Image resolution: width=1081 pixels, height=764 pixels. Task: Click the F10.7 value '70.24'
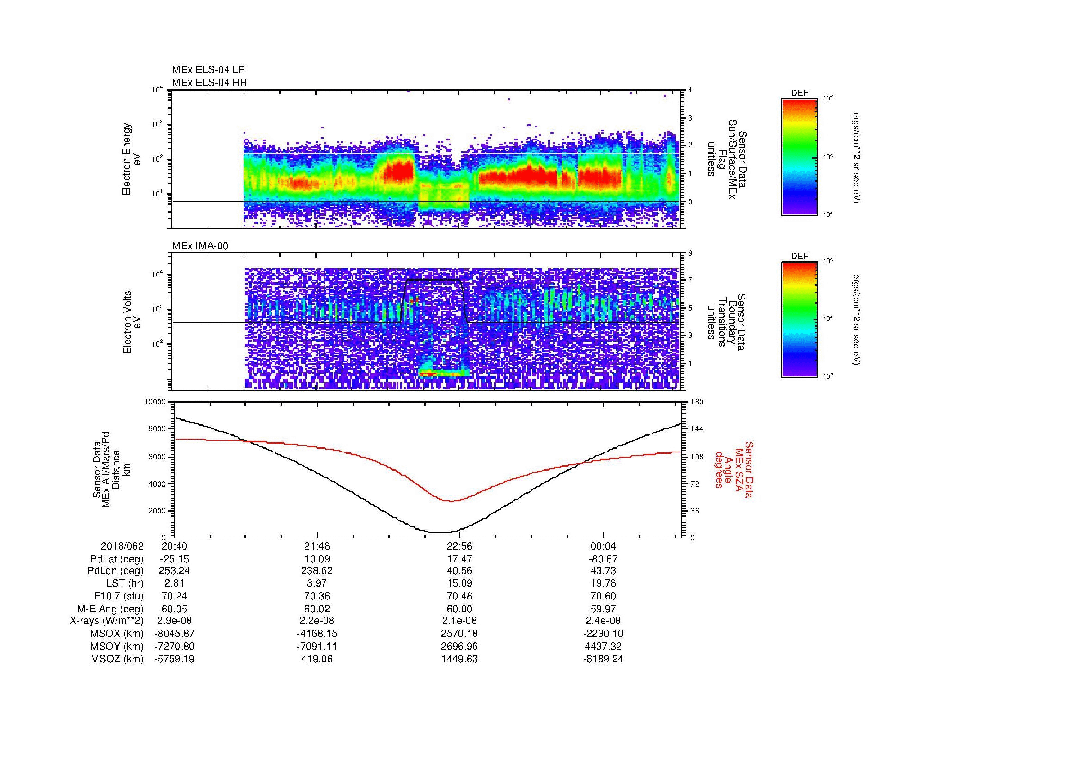coord(174,596)
